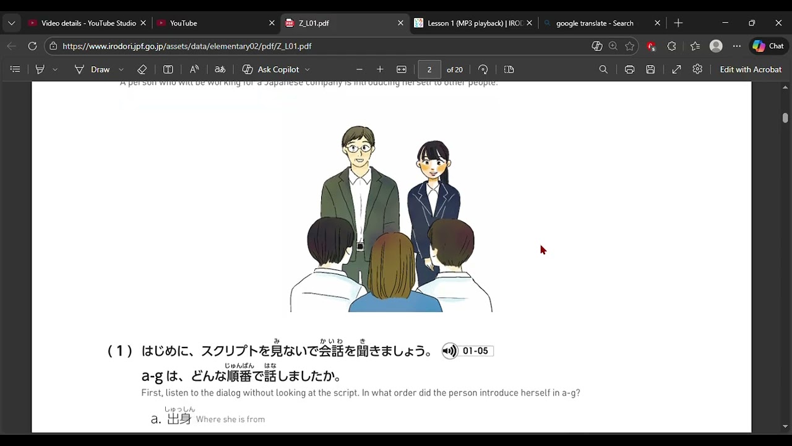
Task: Click the address bar URL
Action: tap(187, 46)
